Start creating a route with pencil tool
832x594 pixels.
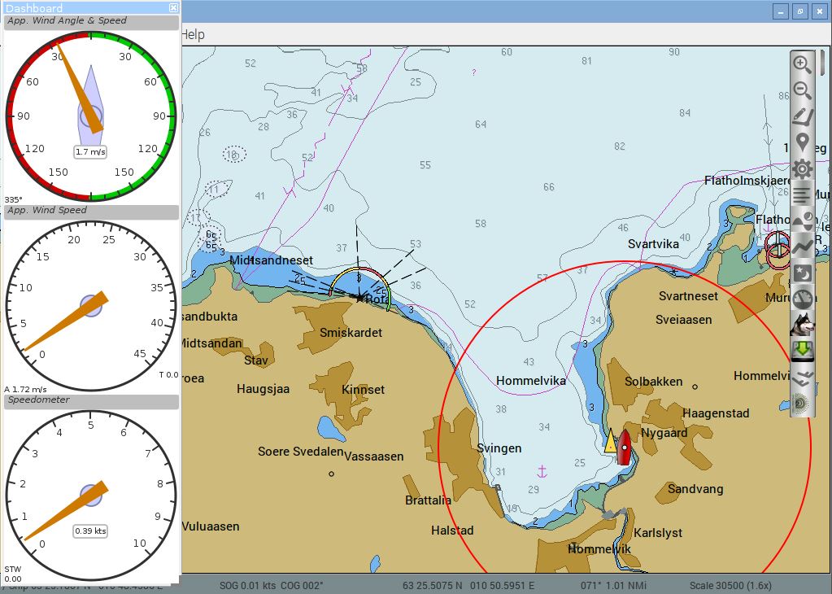tap(802, 117)
